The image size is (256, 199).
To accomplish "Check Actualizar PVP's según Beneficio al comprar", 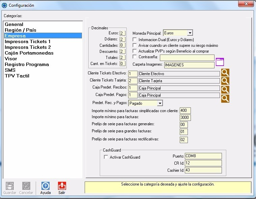I will click(135, 51).
